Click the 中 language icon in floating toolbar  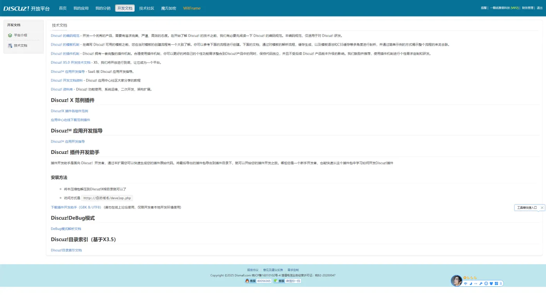click(x=465, y=283)
